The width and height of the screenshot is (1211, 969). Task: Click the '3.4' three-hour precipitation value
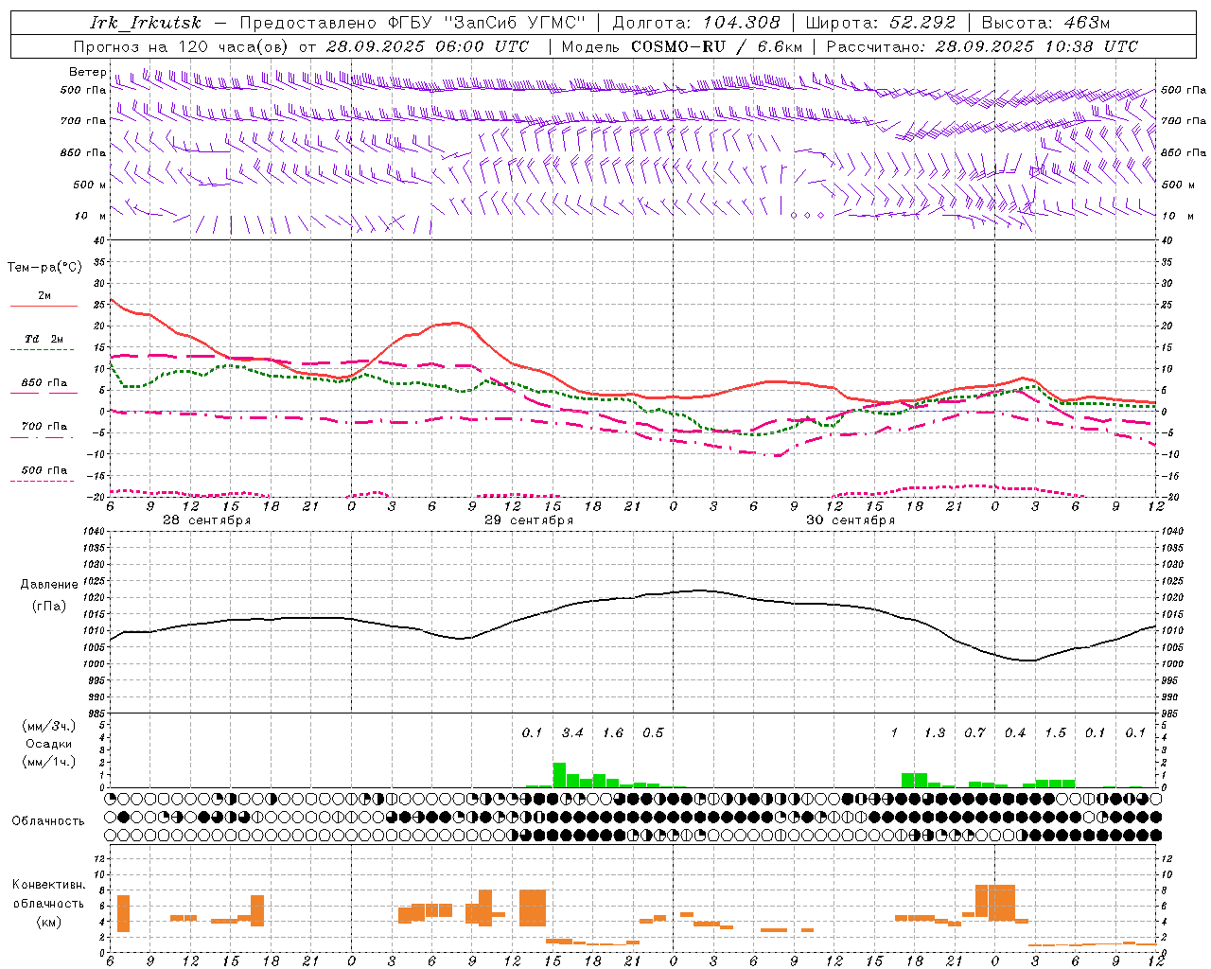coord(572,733)
